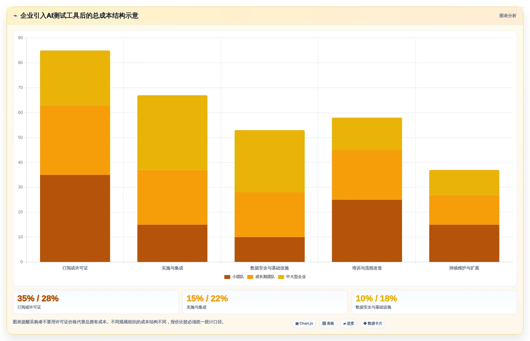Toggle the 中大型企业 legend item
This screenshot has height=341, width=530.
pos(292,277)
